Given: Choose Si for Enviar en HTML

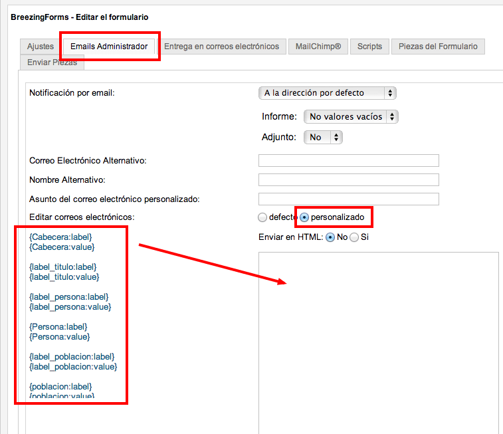Looking at the screenshot, I should [x=354, y=237].
